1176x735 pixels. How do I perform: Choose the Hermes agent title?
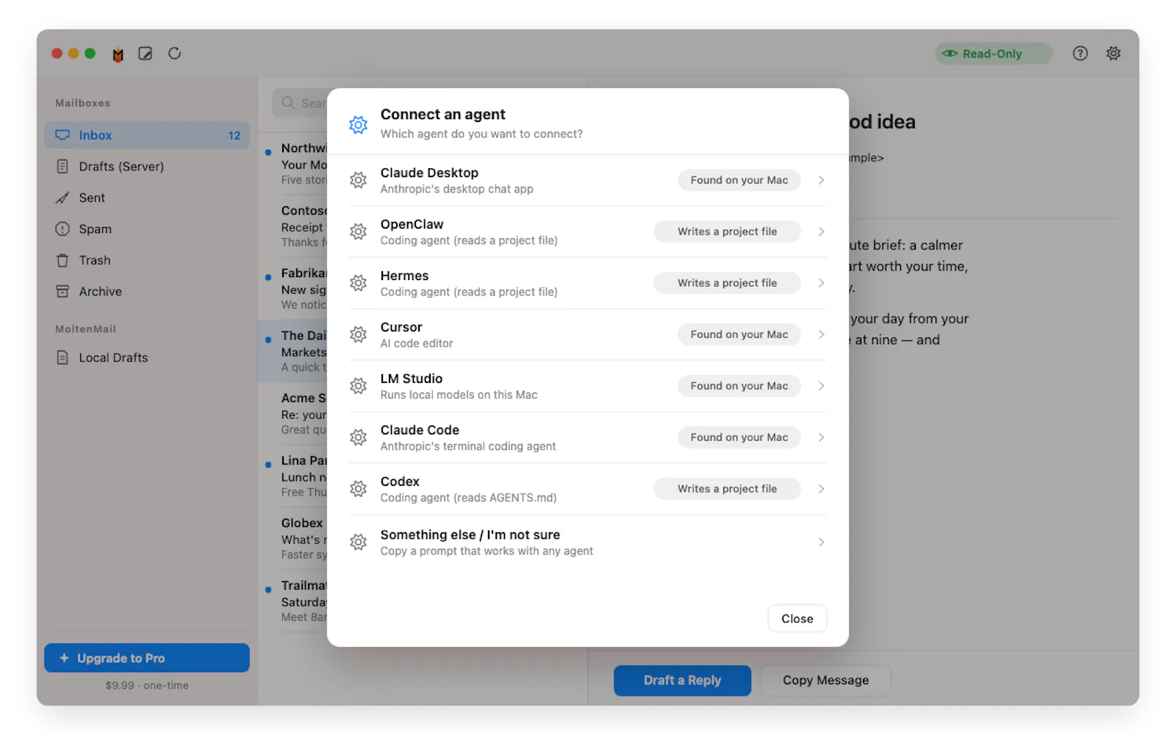point(404,276)
